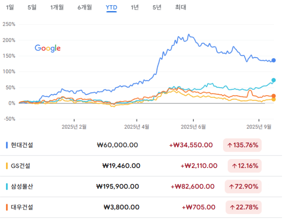
Task: Open the 대우건설 stock name
Action: [x=22, y=207]
